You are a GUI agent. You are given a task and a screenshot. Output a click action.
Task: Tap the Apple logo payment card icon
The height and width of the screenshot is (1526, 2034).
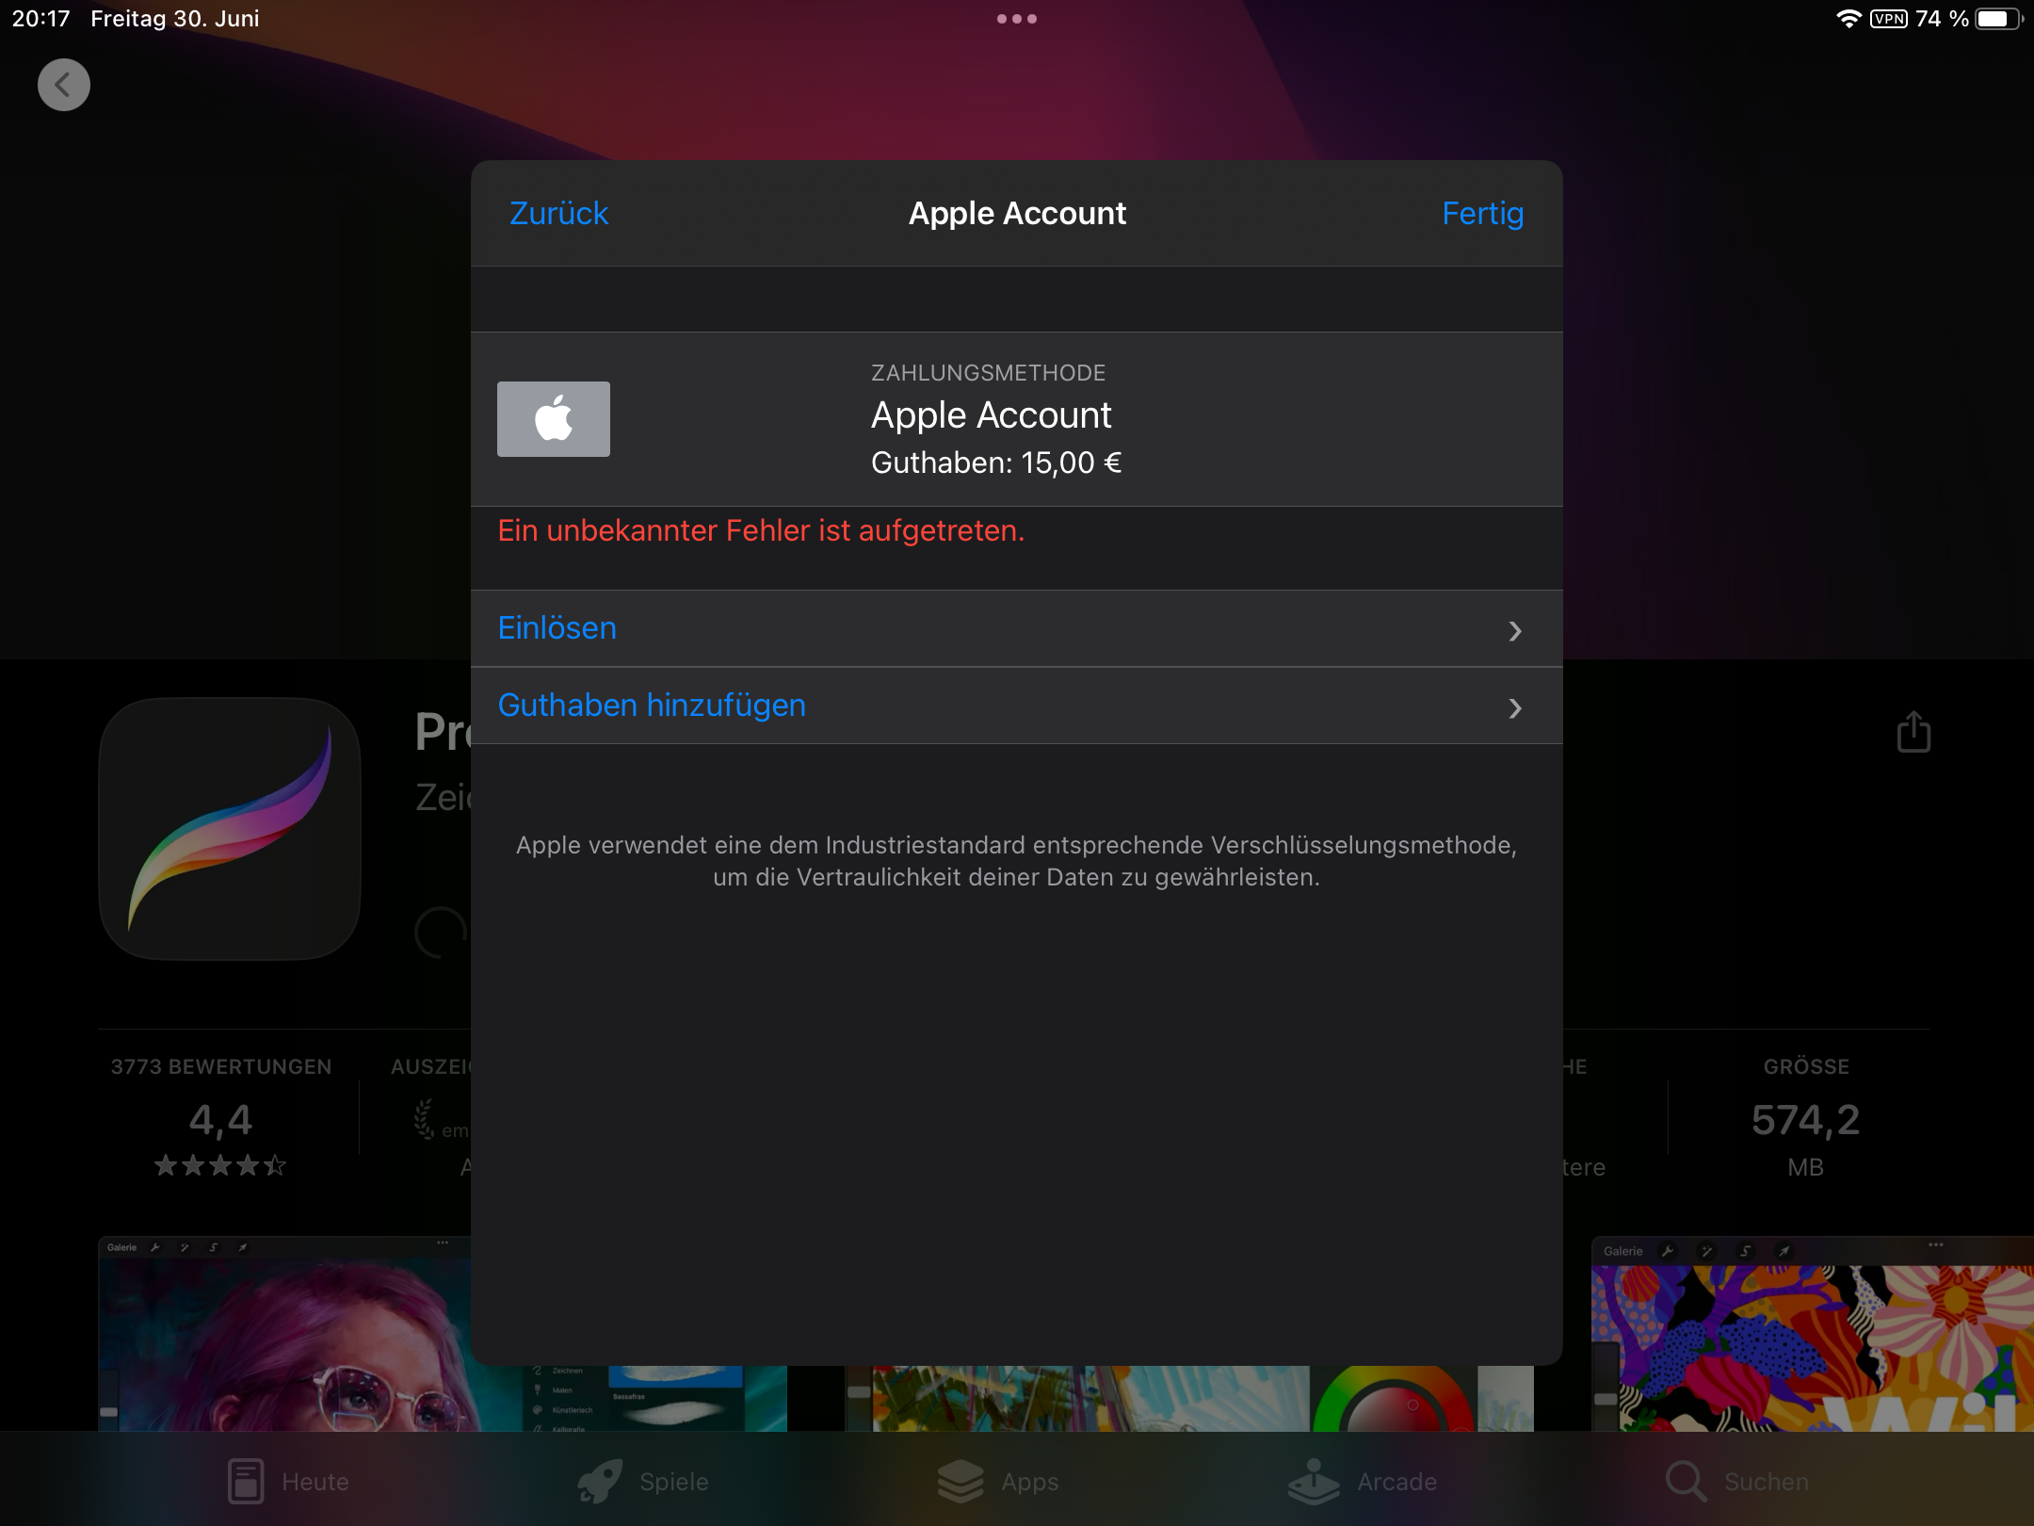[554, 419]
